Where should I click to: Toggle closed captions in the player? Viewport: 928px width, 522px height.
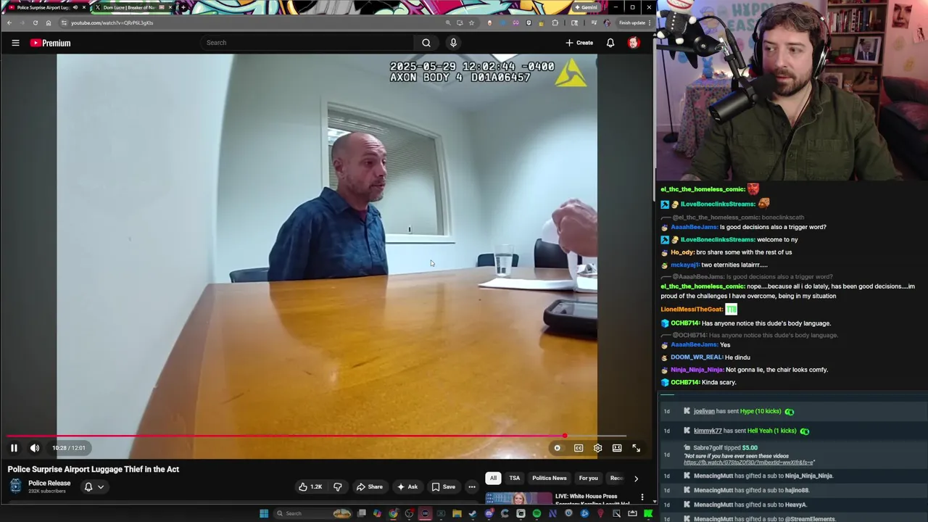(579, 448)
